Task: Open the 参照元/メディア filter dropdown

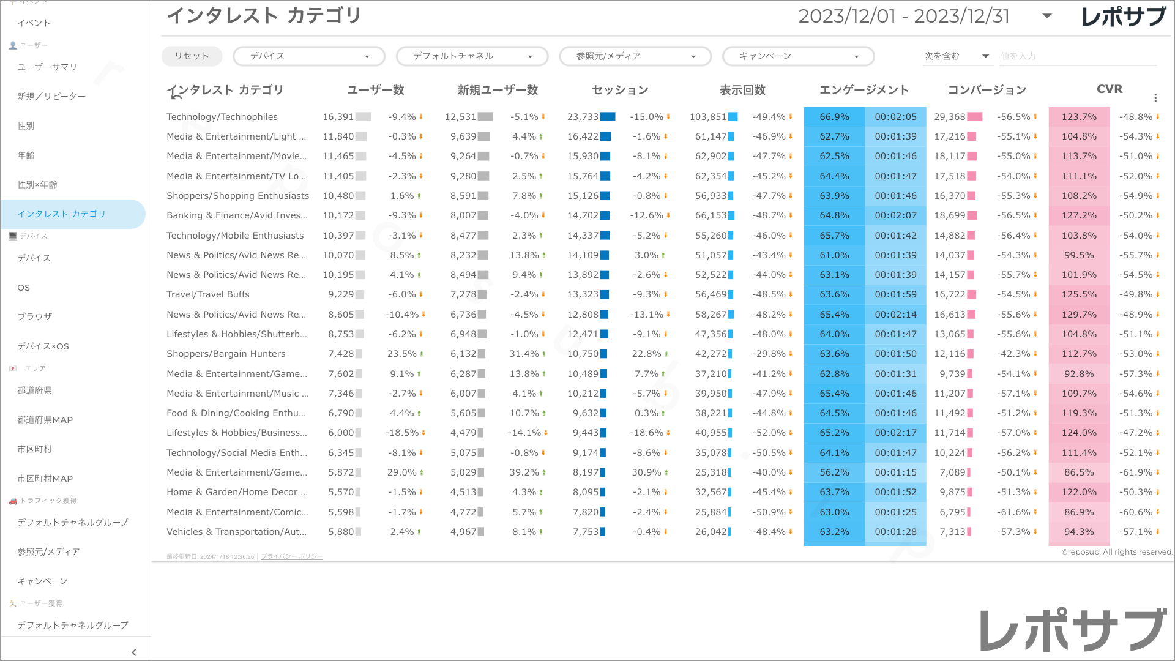Action: pyautogui.click(x=635, y=56)
